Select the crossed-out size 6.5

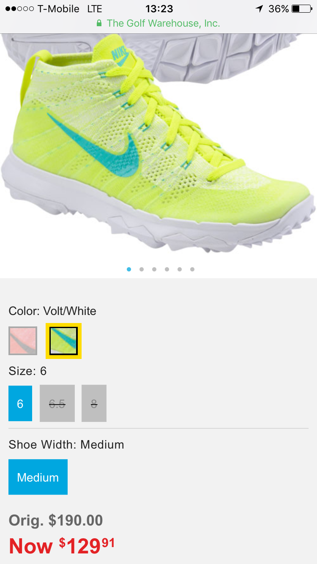(x=57, y=403)
